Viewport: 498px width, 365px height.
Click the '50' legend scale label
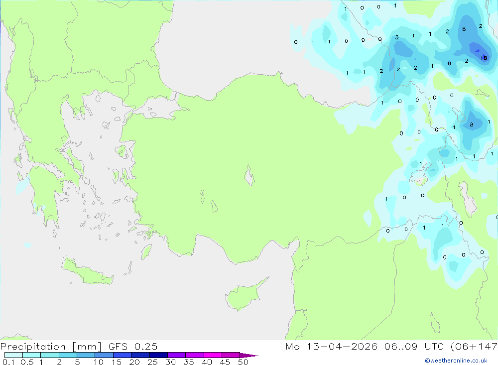[244, 362]
